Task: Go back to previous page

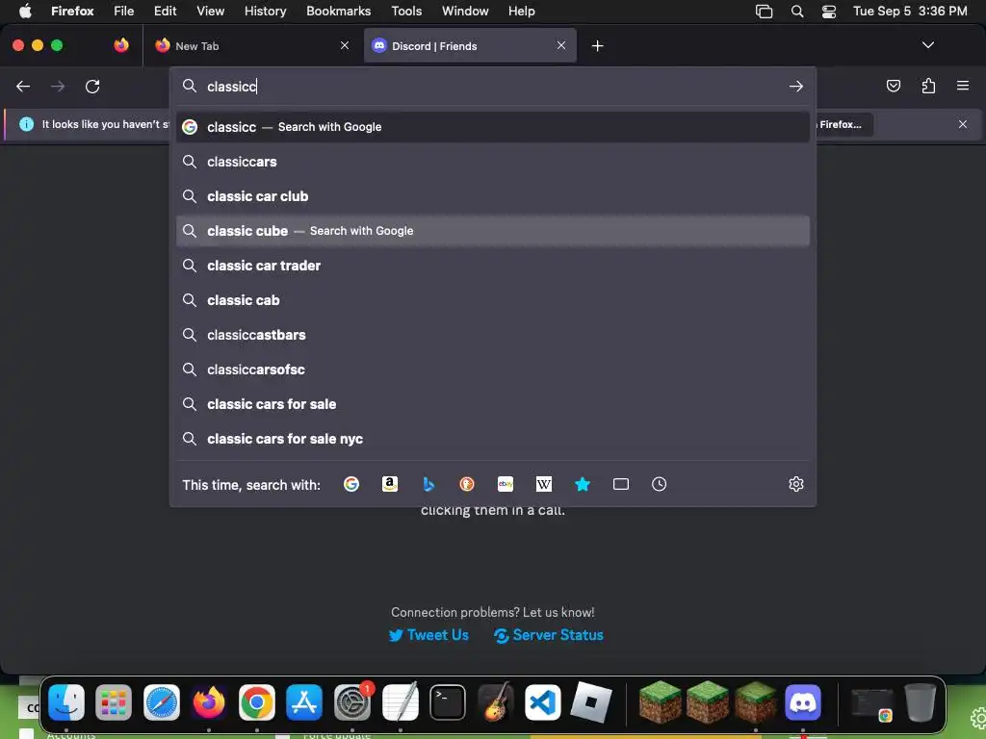Action: [x=23, y=86]
